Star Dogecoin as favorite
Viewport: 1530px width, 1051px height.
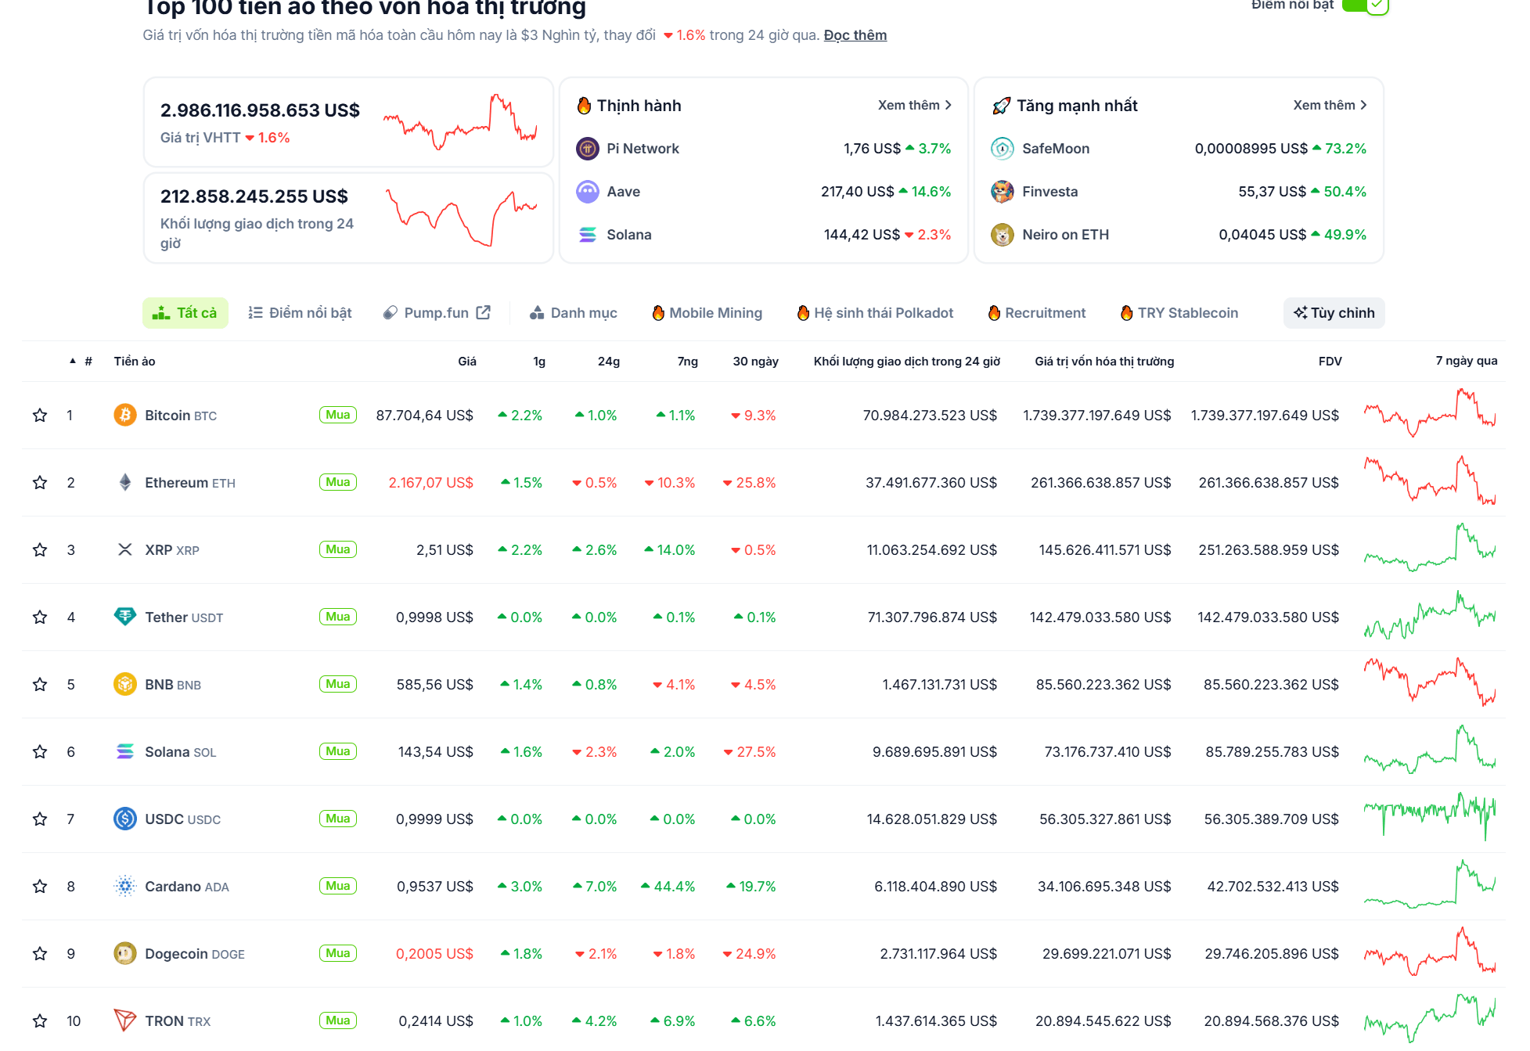pos(40,954)
